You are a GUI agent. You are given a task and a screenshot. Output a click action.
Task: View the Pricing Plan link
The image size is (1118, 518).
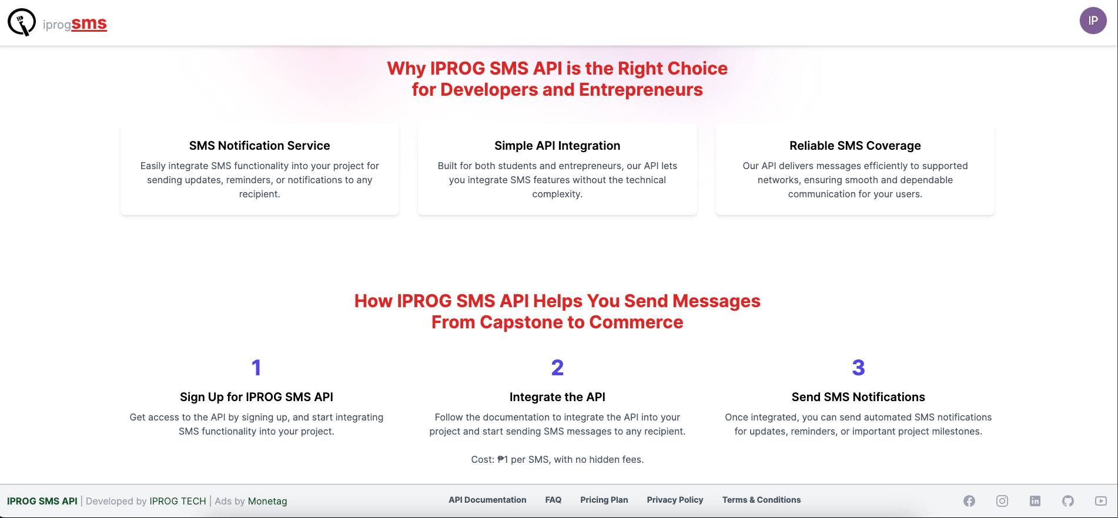[604, 500]
